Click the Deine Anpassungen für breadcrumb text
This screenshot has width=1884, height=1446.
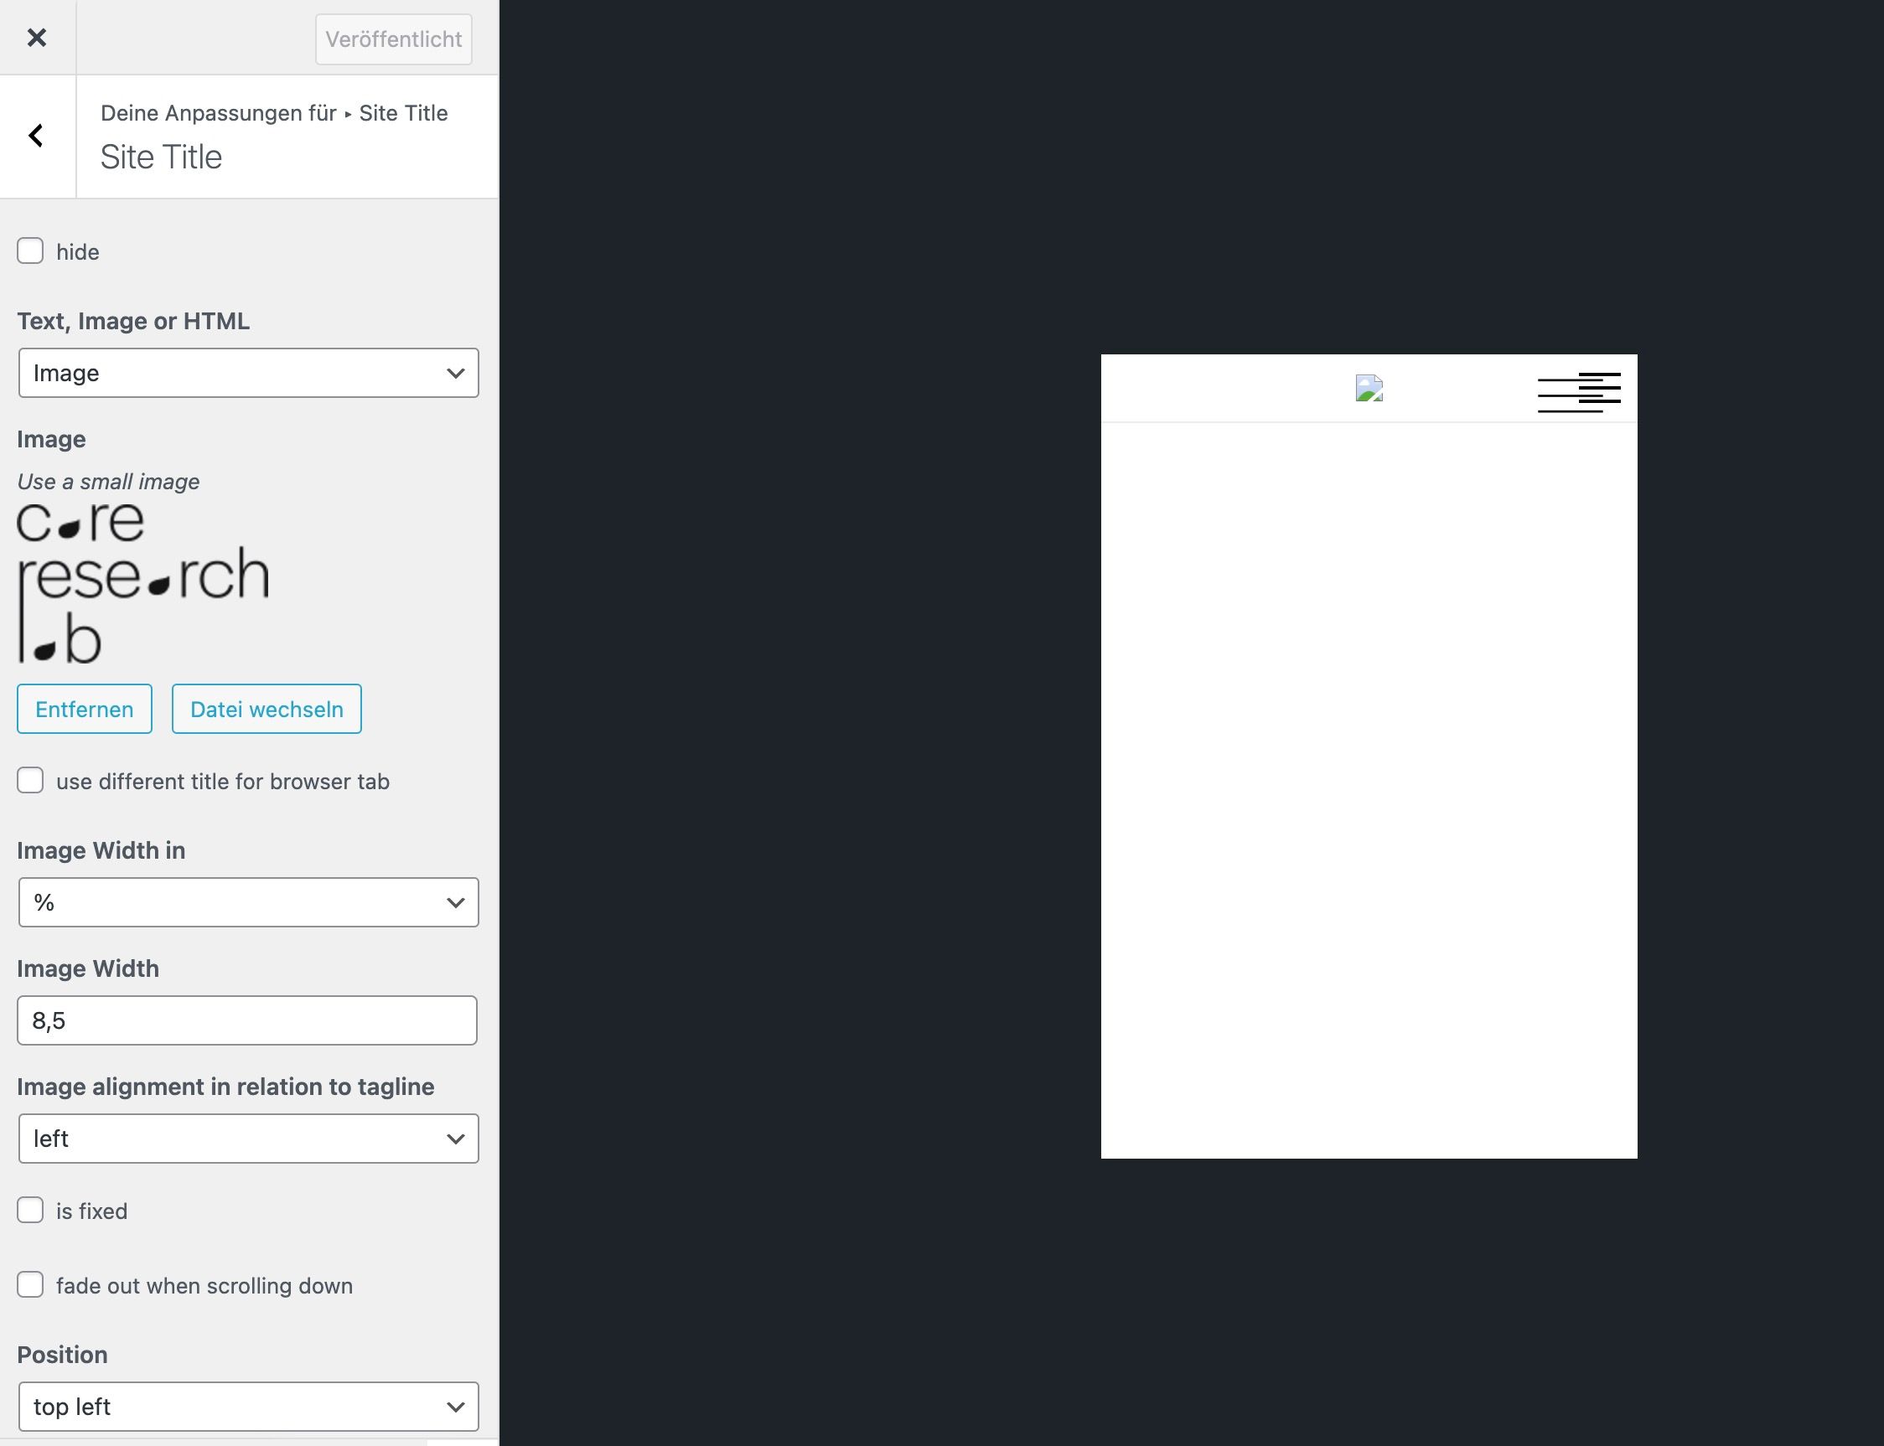[x=218, y=114]
